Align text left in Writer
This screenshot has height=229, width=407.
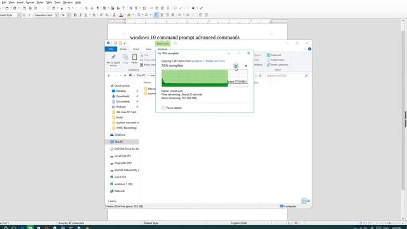(156, 15)
